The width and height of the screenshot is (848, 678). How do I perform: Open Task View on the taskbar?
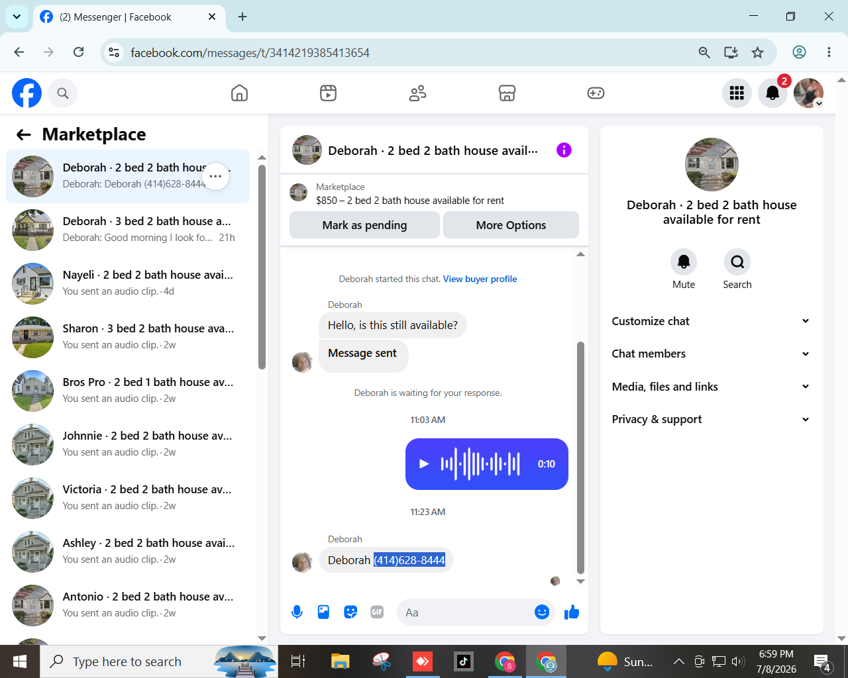click(298, 661)
